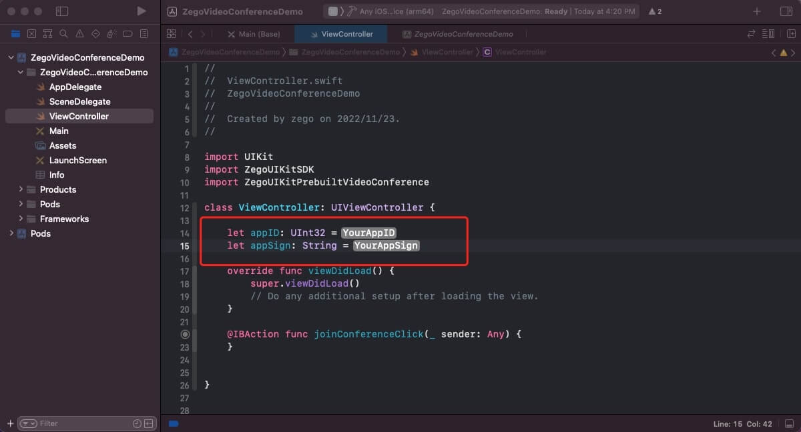Open the ViewController class symbol breadcrumb
801x432 pixels.
515,52
